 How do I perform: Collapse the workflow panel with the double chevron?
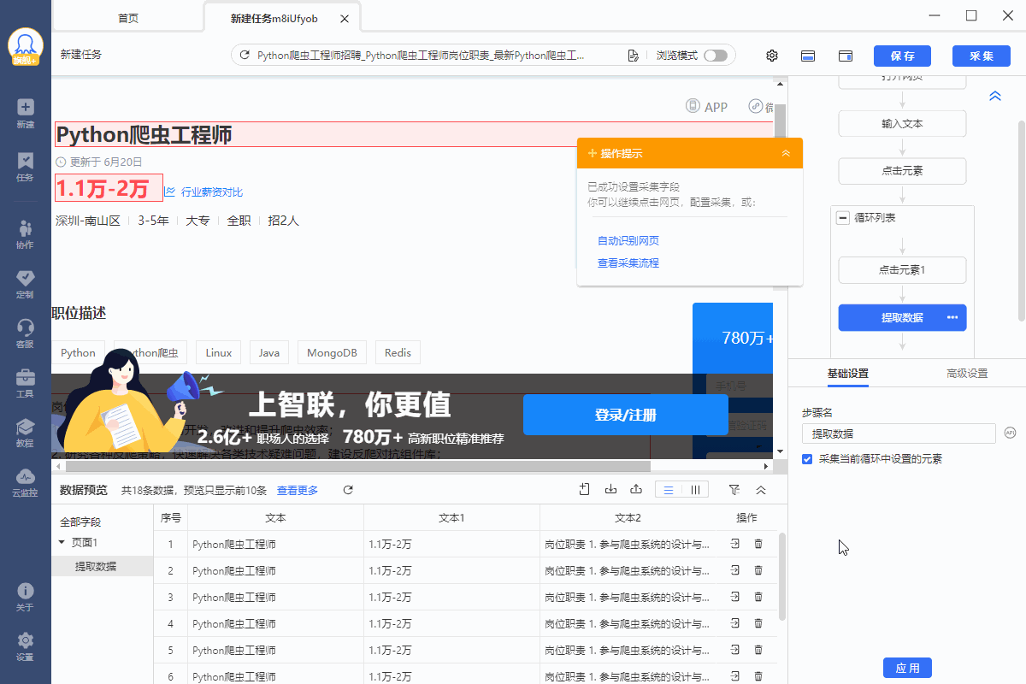click(x=995, y=97)
